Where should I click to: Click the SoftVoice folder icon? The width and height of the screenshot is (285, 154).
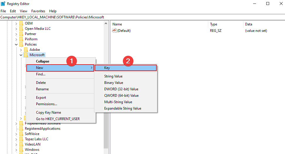coord(21,134)
